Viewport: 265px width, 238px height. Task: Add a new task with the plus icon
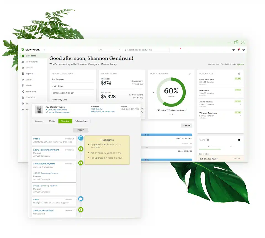tap(239, 140)
